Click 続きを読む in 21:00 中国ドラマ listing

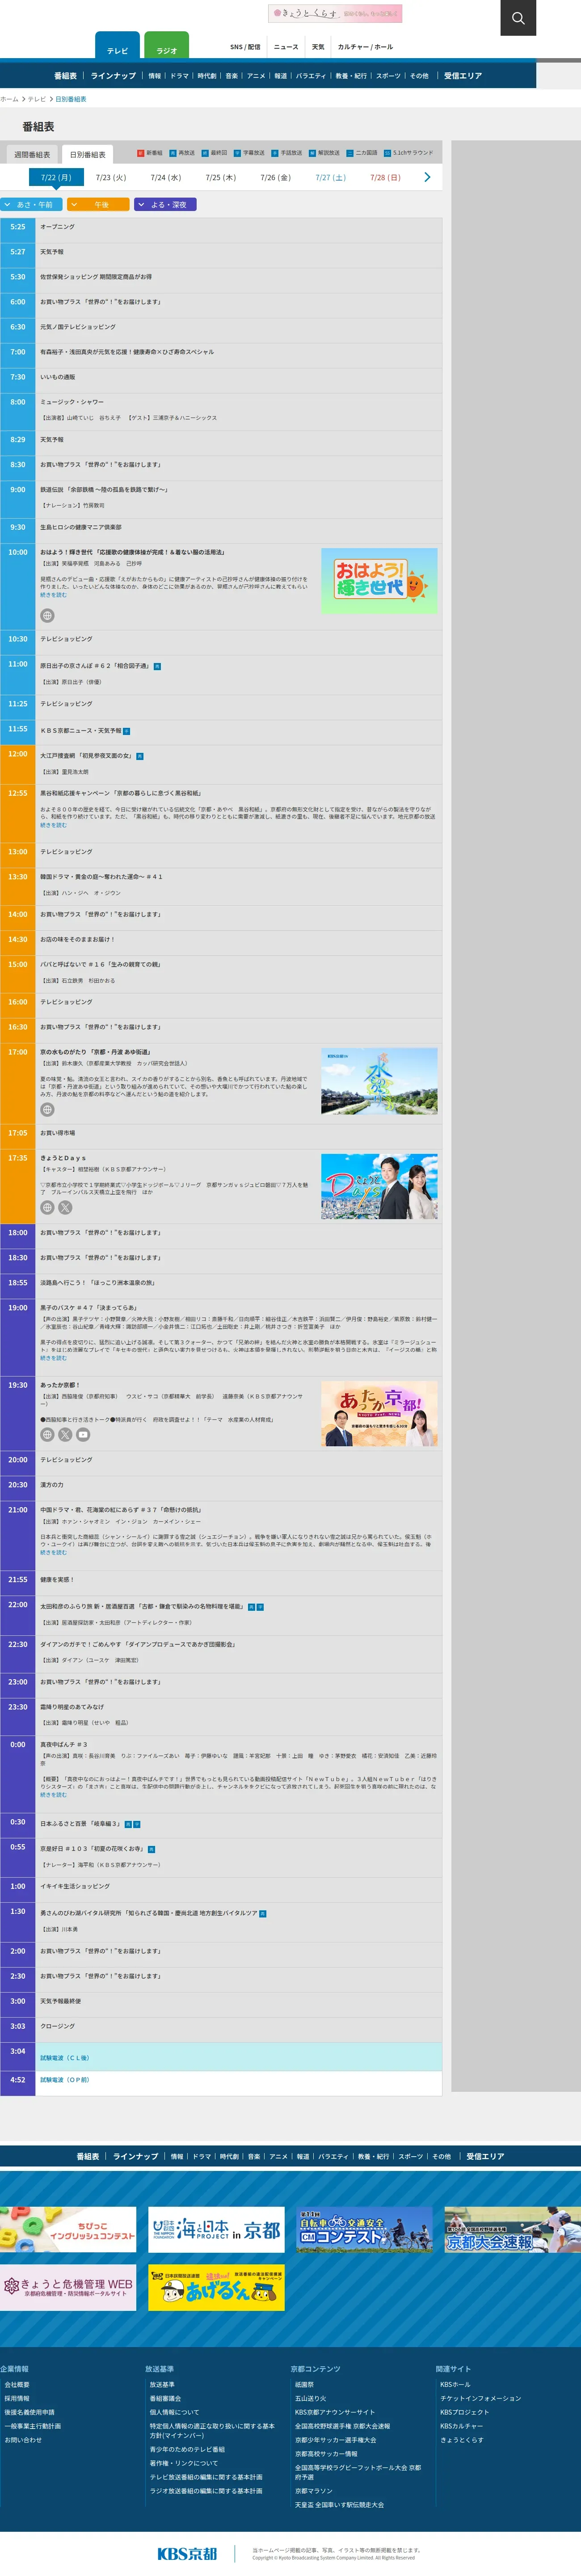pos(53,1552)
